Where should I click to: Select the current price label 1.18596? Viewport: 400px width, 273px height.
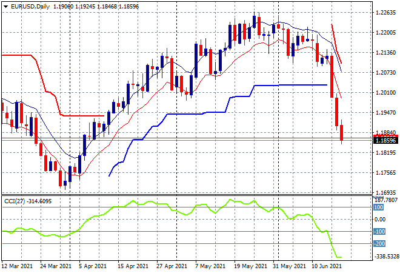pyautogui.click(x=385, y=141)
